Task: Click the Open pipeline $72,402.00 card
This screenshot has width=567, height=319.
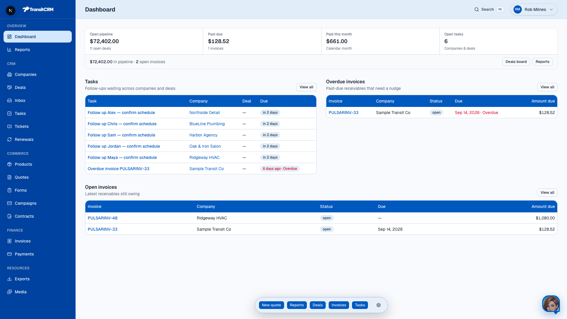Action: tap(144, 41)
